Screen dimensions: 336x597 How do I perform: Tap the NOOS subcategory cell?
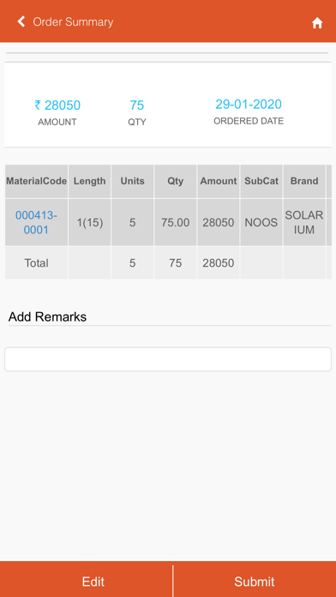click(x=261, y=222)
